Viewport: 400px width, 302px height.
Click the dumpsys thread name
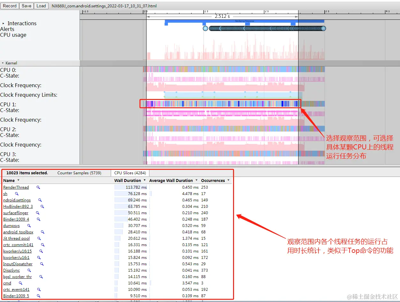tap(11, 226)
